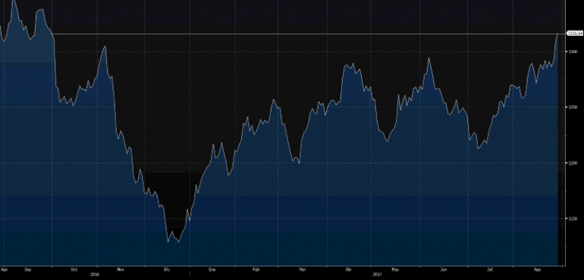Click the current price label 1316.64
Image resolution: width=584 pixels, height=280 pixels.
(575, 33)
